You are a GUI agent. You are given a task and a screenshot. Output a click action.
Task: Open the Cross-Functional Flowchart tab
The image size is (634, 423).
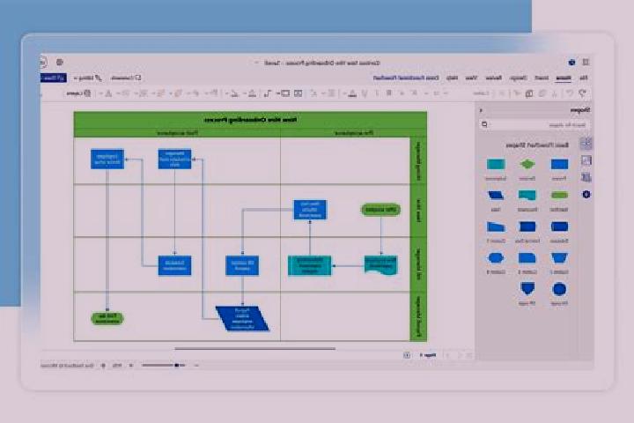406,78
